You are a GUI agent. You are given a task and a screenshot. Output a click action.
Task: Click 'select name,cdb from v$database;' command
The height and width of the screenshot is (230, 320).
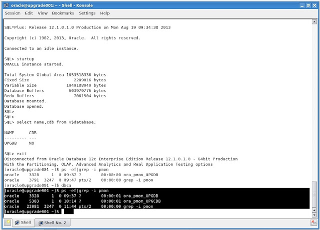pos(56,122)
